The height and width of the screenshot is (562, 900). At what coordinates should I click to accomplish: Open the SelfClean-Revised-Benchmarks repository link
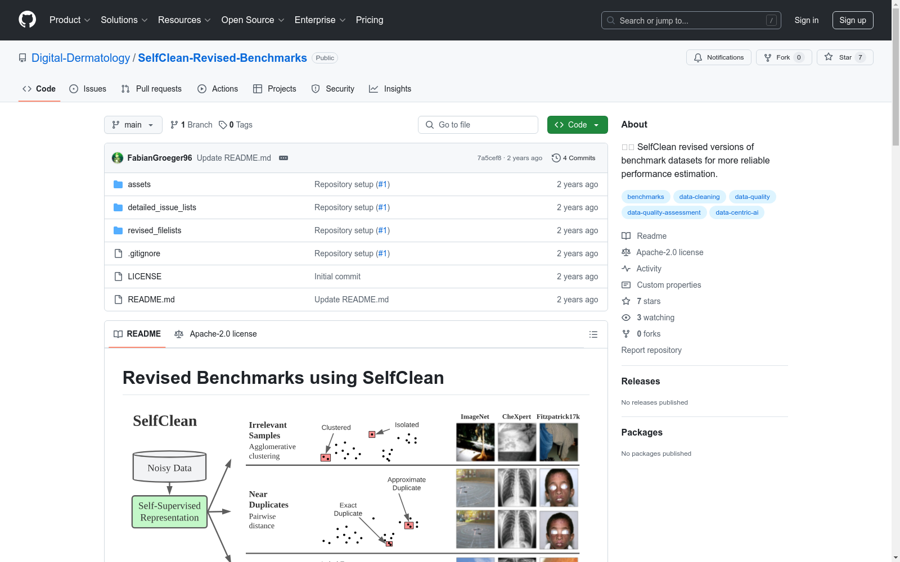pyautogui.click(x=222, y=58)
